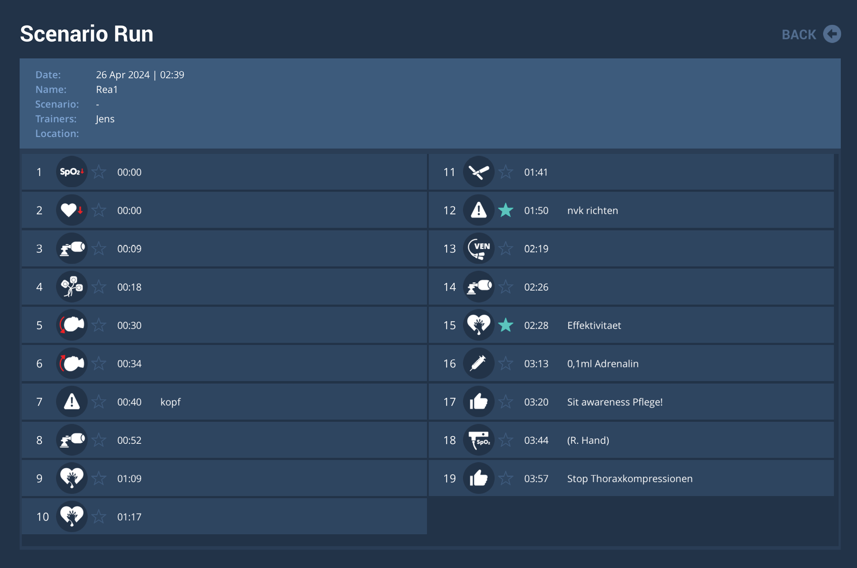The image size is (857, 568).
Task: Select the 02:26 timestamp in row 14
Action: [536, 287]
